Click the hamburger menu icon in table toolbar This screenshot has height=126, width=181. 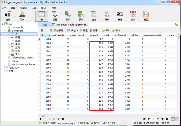[x=42, y=30]
